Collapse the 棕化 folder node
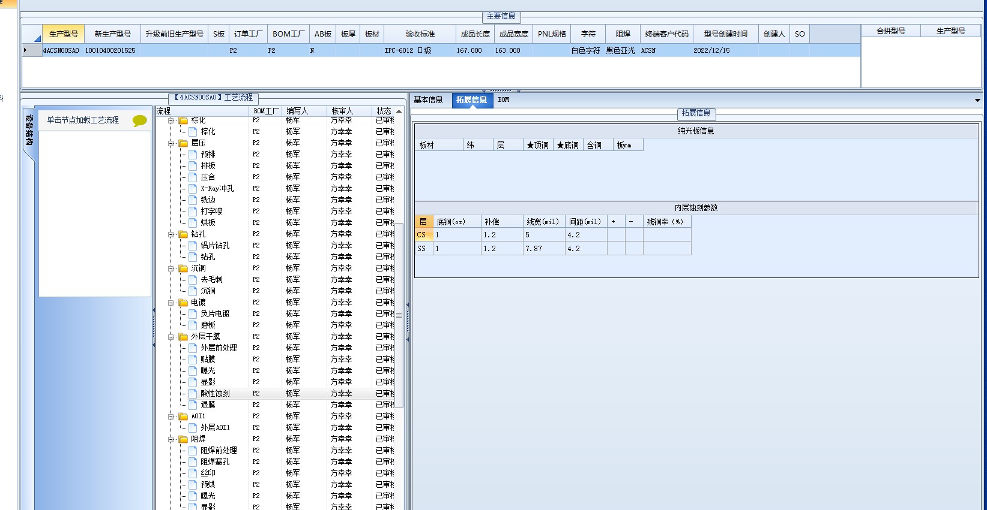Screen dimensions: 987x510 point(171,120)
